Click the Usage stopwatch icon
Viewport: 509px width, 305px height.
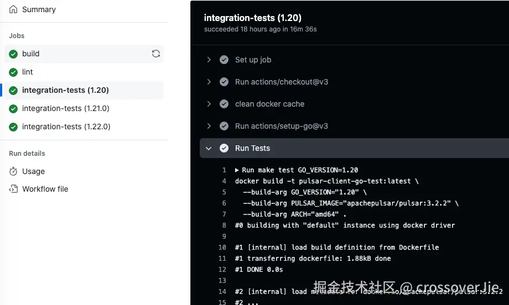[x=13, y=171]
